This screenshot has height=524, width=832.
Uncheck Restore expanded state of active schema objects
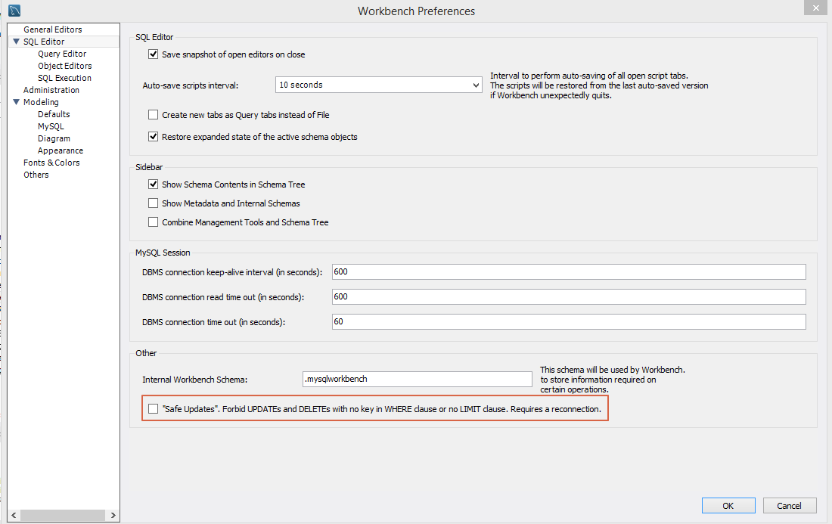click(x=154, y=137)
